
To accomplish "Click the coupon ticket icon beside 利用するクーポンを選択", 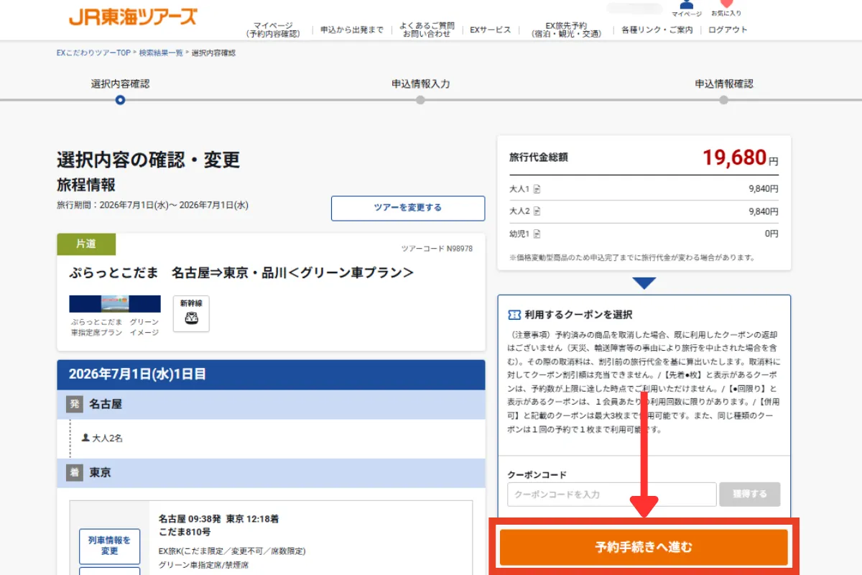I will [514, 315].
